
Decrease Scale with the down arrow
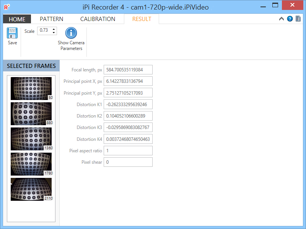point(54,32)
